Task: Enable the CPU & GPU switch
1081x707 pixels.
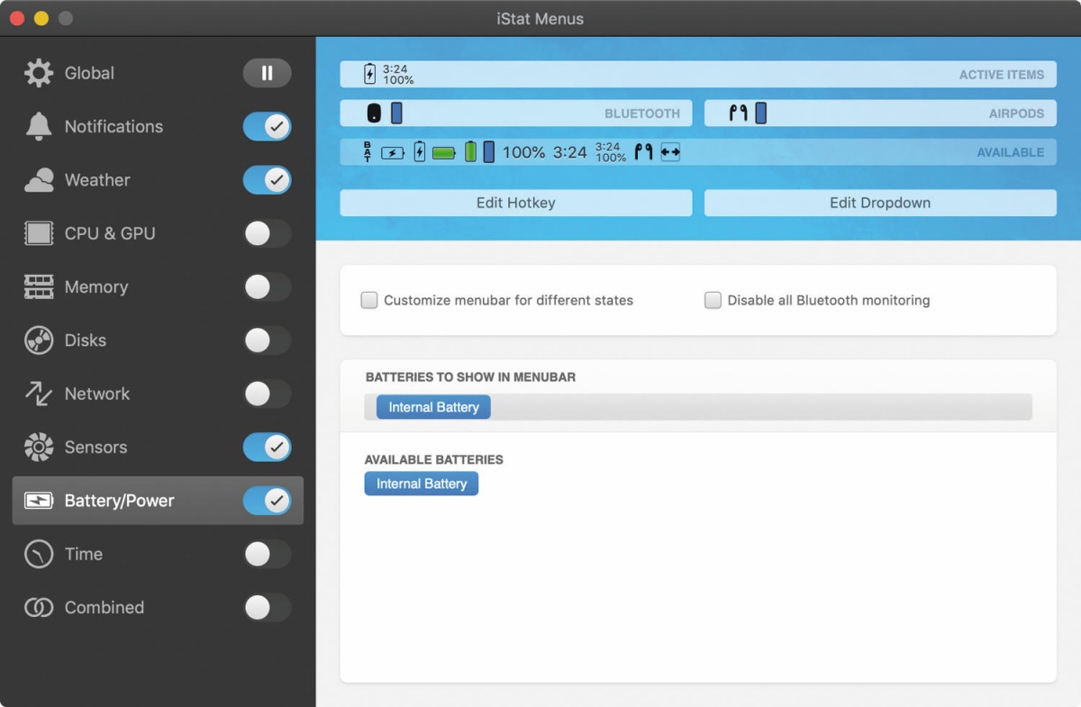Action: (x=267, y=233)
